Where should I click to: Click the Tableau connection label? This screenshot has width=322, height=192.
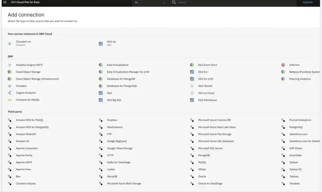[294, 176]
